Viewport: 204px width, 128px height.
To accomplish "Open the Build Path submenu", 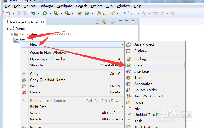I will (x=73, y=107).
